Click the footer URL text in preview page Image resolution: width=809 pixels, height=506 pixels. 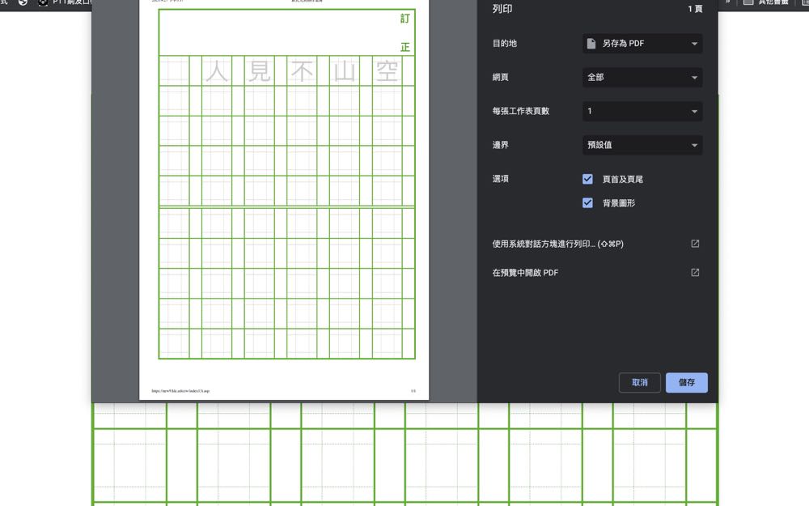(x=181, y=390)
